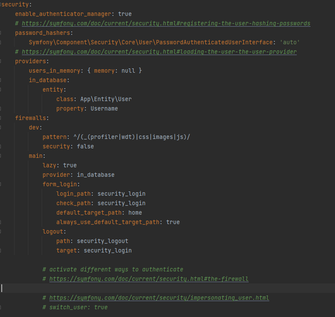Click the "class" key
This screenshot has height=317, width=335.
pyautogui.click(x=65, y=99)
